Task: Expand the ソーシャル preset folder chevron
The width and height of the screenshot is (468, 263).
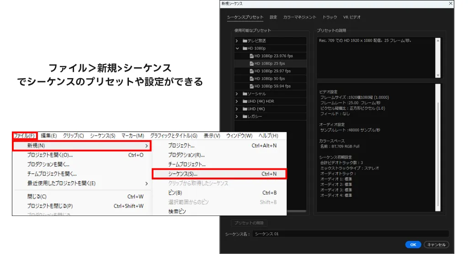Action: 237,94
